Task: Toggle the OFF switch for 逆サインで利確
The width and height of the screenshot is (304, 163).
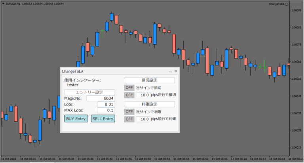Action: point(129,111)
